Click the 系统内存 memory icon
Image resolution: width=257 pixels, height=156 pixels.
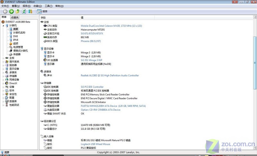[x=45, y=37]
